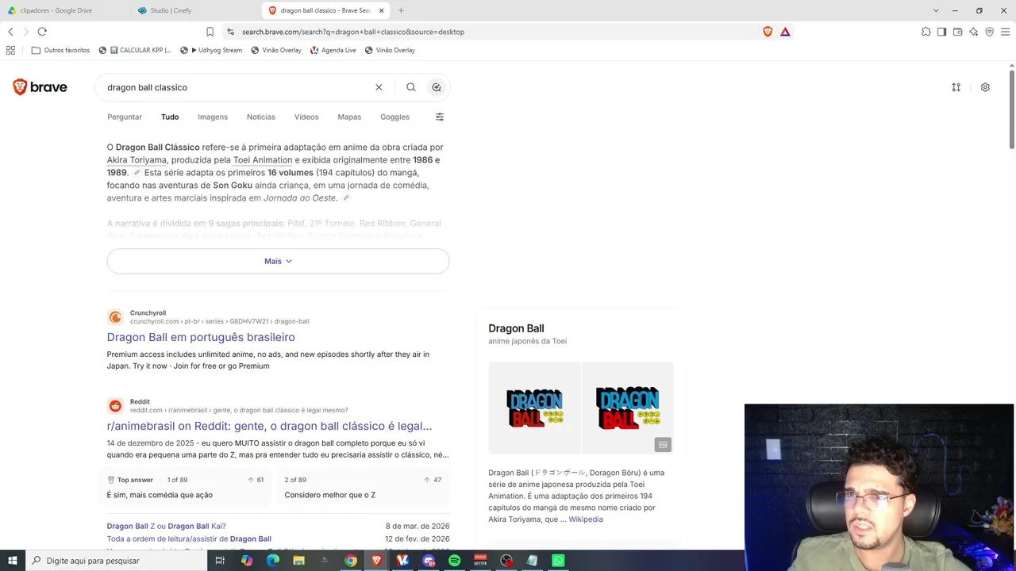Open Task View on the taskbar
The height and width of the screenshot is (571, 1016).
click(220, 561)
